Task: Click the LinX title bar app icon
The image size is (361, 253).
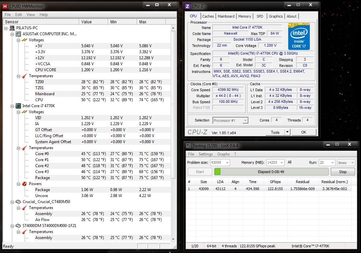Action: [188, 146]
